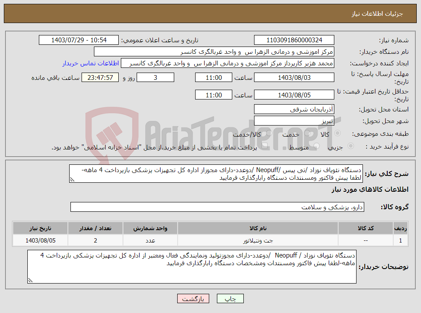The width and height of the screenshot is (421, 313).
Task: Click the unit cell عدد
Action: pyautogui.click(x=150, y=240)
